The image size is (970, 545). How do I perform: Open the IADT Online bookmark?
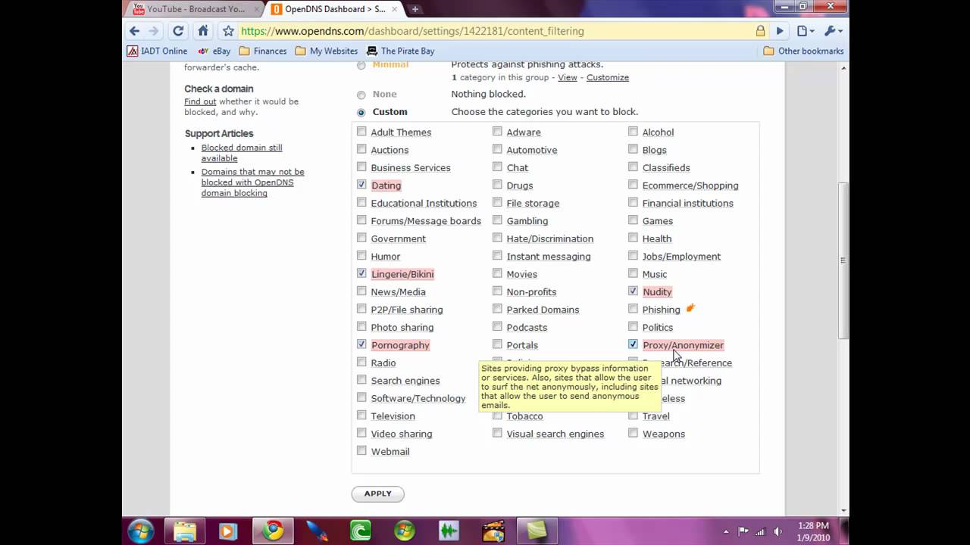point(157,51)
